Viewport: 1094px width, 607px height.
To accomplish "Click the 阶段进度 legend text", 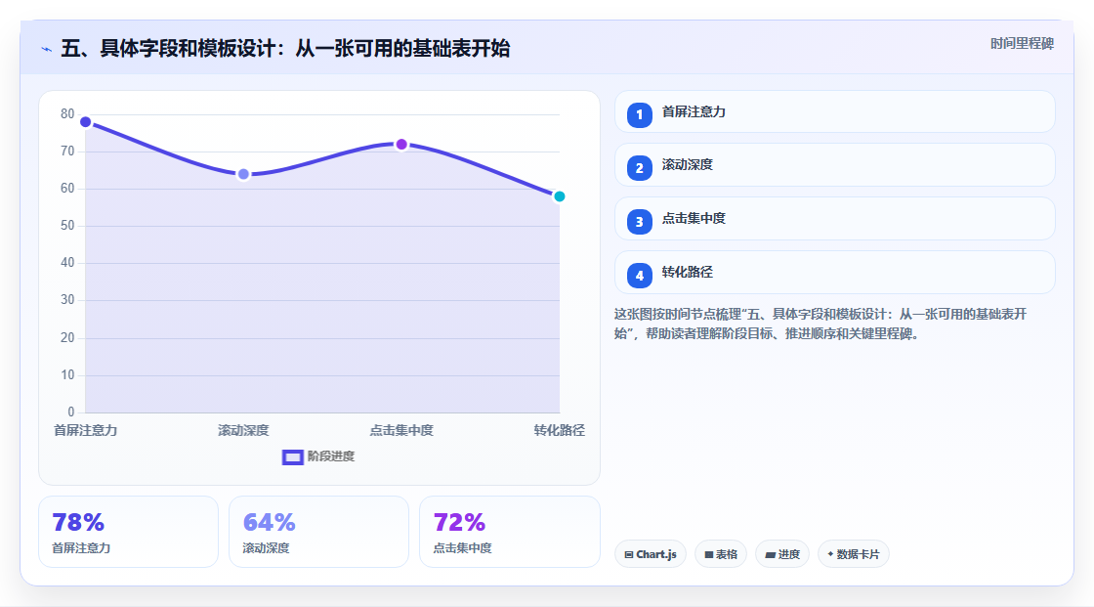I will point(331,456).
